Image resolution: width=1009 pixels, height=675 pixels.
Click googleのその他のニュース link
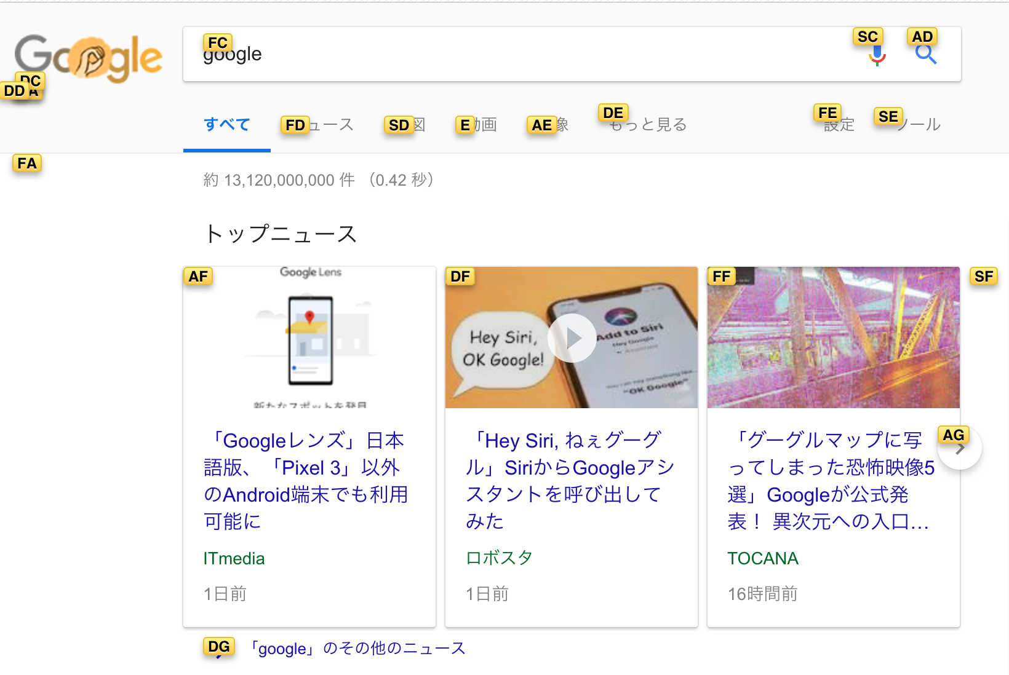357,648
